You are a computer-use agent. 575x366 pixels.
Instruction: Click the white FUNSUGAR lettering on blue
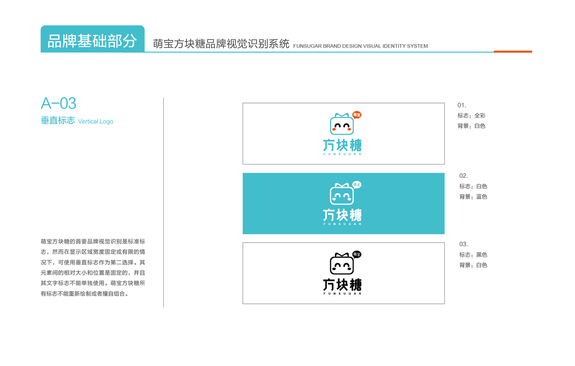point(343,224)
